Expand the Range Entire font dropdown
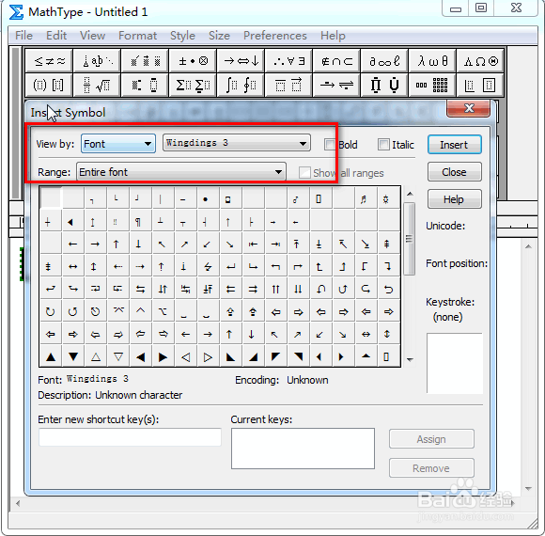This screenshot has height=536, width=545. coord(181,172)
